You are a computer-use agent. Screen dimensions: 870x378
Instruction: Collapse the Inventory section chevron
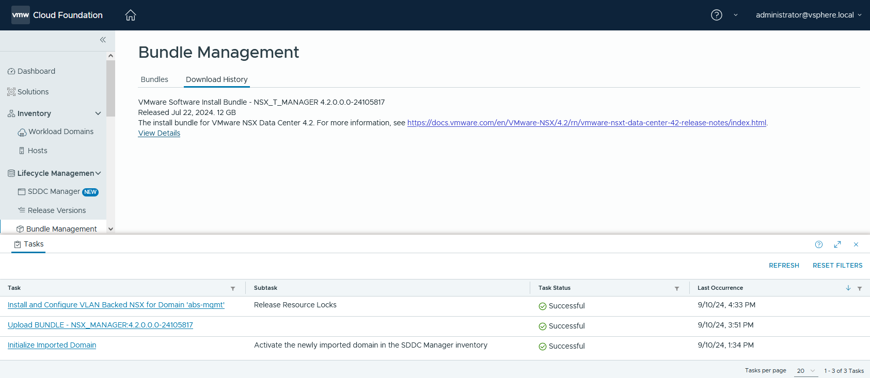(98, 113)
